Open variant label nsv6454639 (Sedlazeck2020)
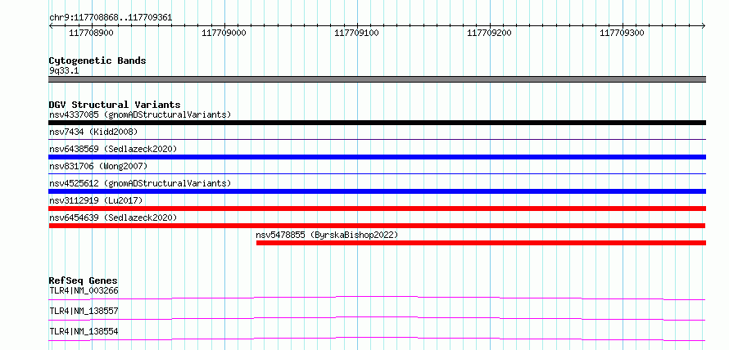Viewport: 729px width, 350px height. [113, 218]
